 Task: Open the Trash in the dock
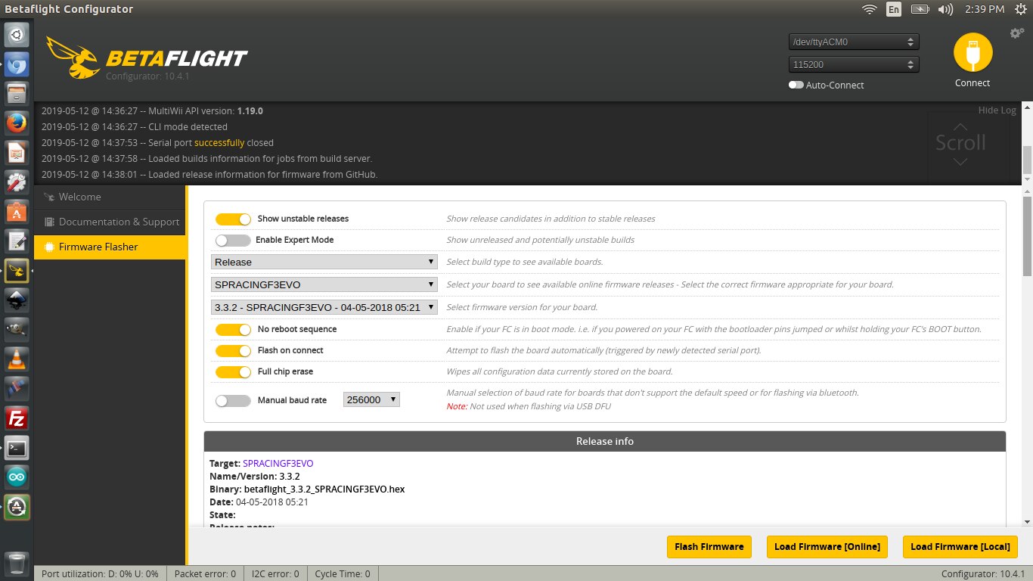pyautogui.click(x=17, y=564)
